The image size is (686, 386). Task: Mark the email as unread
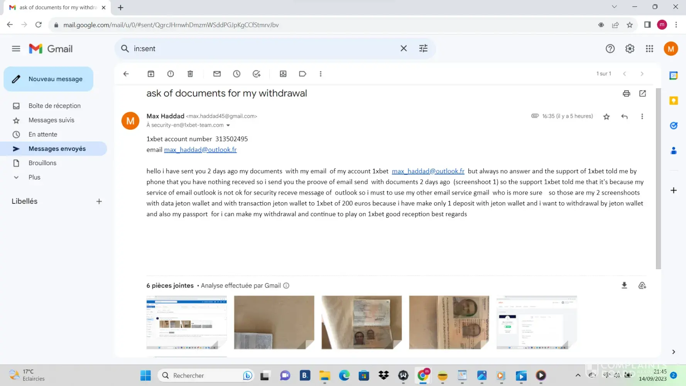tap(217, 74)
